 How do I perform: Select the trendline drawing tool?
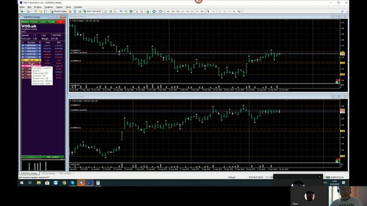pos(220,11)
